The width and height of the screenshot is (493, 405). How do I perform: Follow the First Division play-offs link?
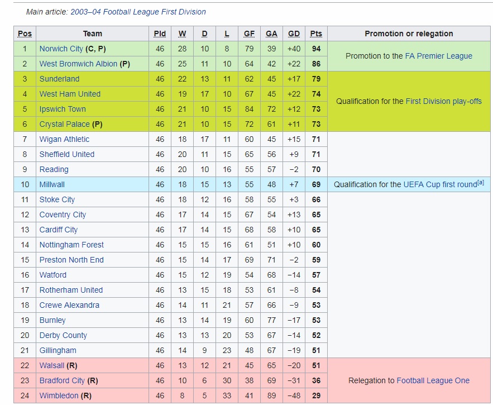(x=444, y=101)
